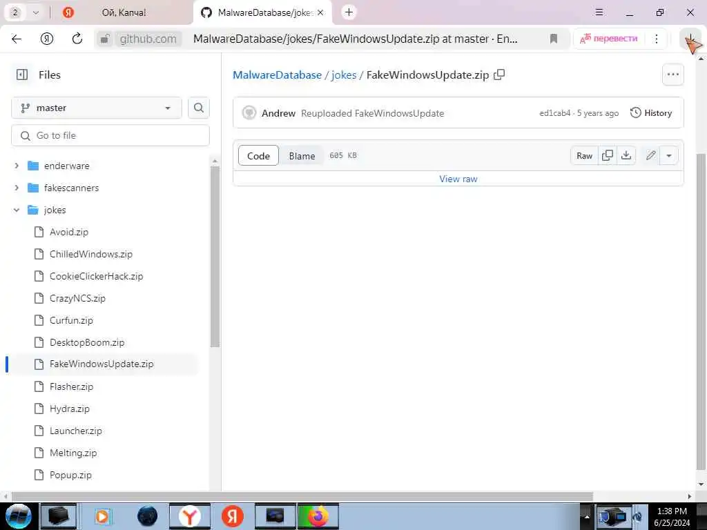
Task: Open Popup.zip file
Action: 70,475
